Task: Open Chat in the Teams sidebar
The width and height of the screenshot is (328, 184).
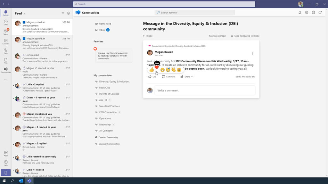Action: [6, 23]
